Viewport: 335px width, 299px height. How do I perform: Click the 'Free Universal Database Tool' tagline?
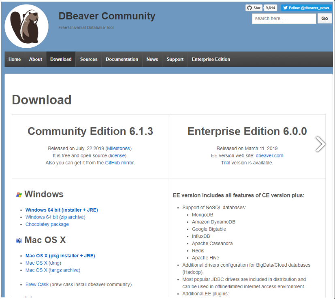[x=86, y=28]
